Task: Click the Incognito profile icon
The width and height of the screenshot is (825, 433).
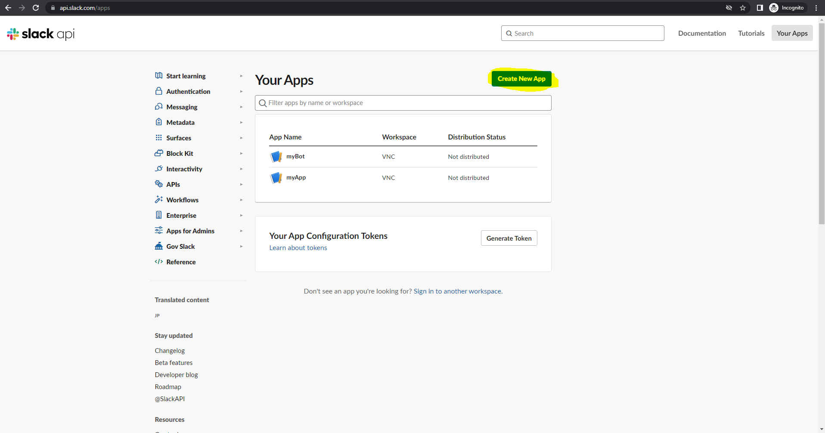Action: tap(774, 8)
